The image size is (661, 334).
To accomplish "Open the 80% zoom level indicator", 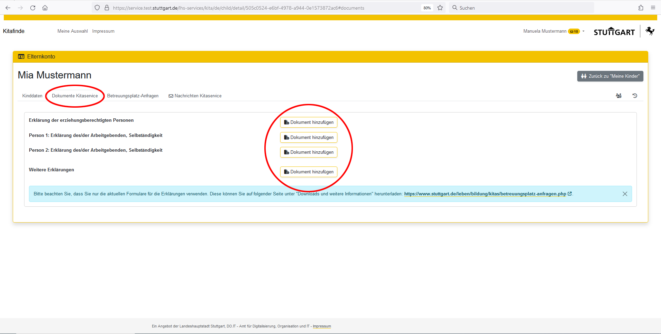I will tap(427, 8).
